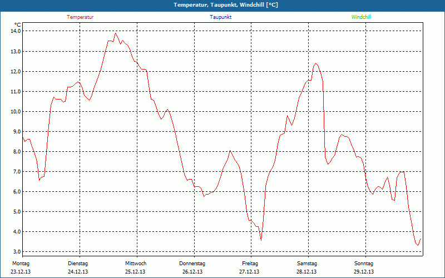Click the 8,0 y-axis value

coord(17,151)
